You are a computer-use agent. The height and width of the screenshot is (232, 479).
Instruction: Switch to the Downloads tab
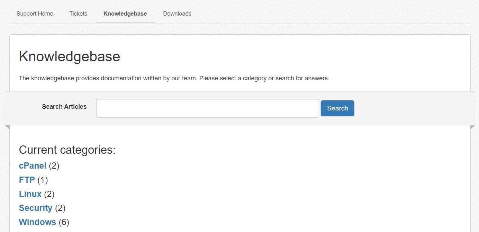[x=177, y=14]
